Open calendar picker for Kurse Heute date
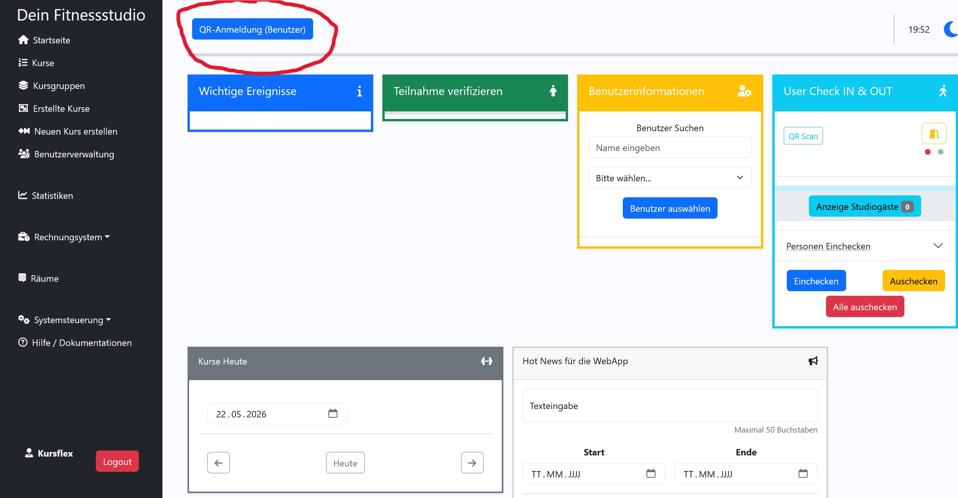Image resolution: width=958 pixels, height=498 pixels. [333, 413]
